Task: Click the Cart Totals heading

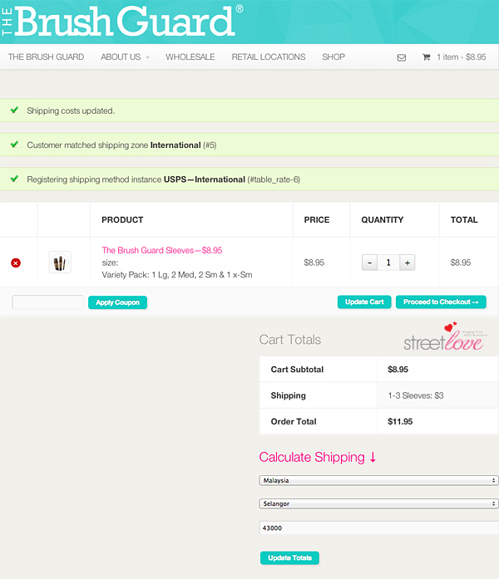Action: tap(290, 340)
